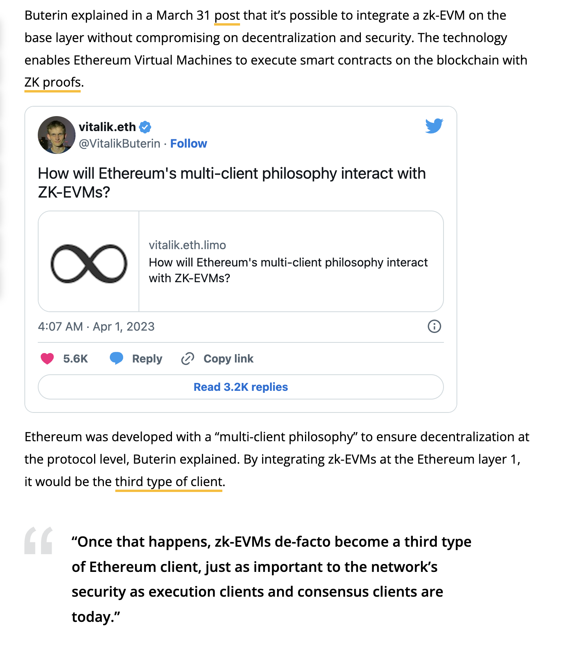Like the tweet with the heart icon

pos(47,359)
